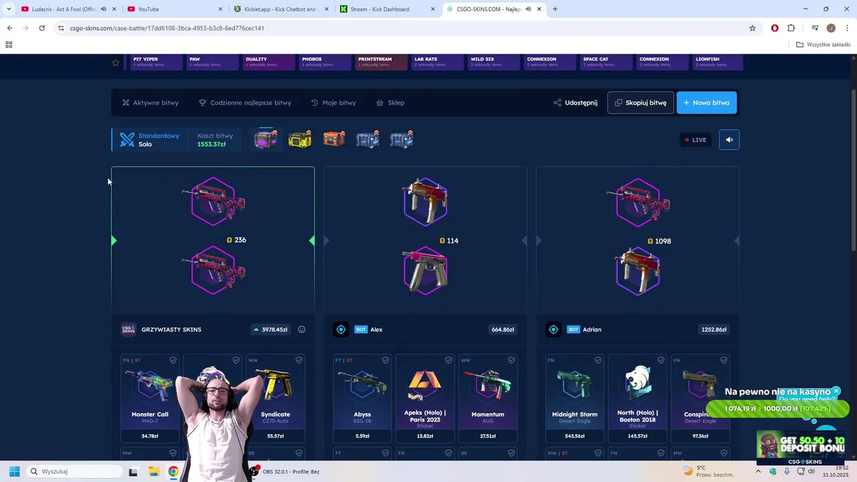This screenshot has height=482, width=857.
Task: Open a new browser tab
Action: [x=555, y=9]
